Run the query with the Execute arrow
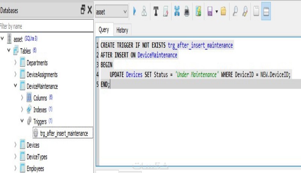 [135, 11]
